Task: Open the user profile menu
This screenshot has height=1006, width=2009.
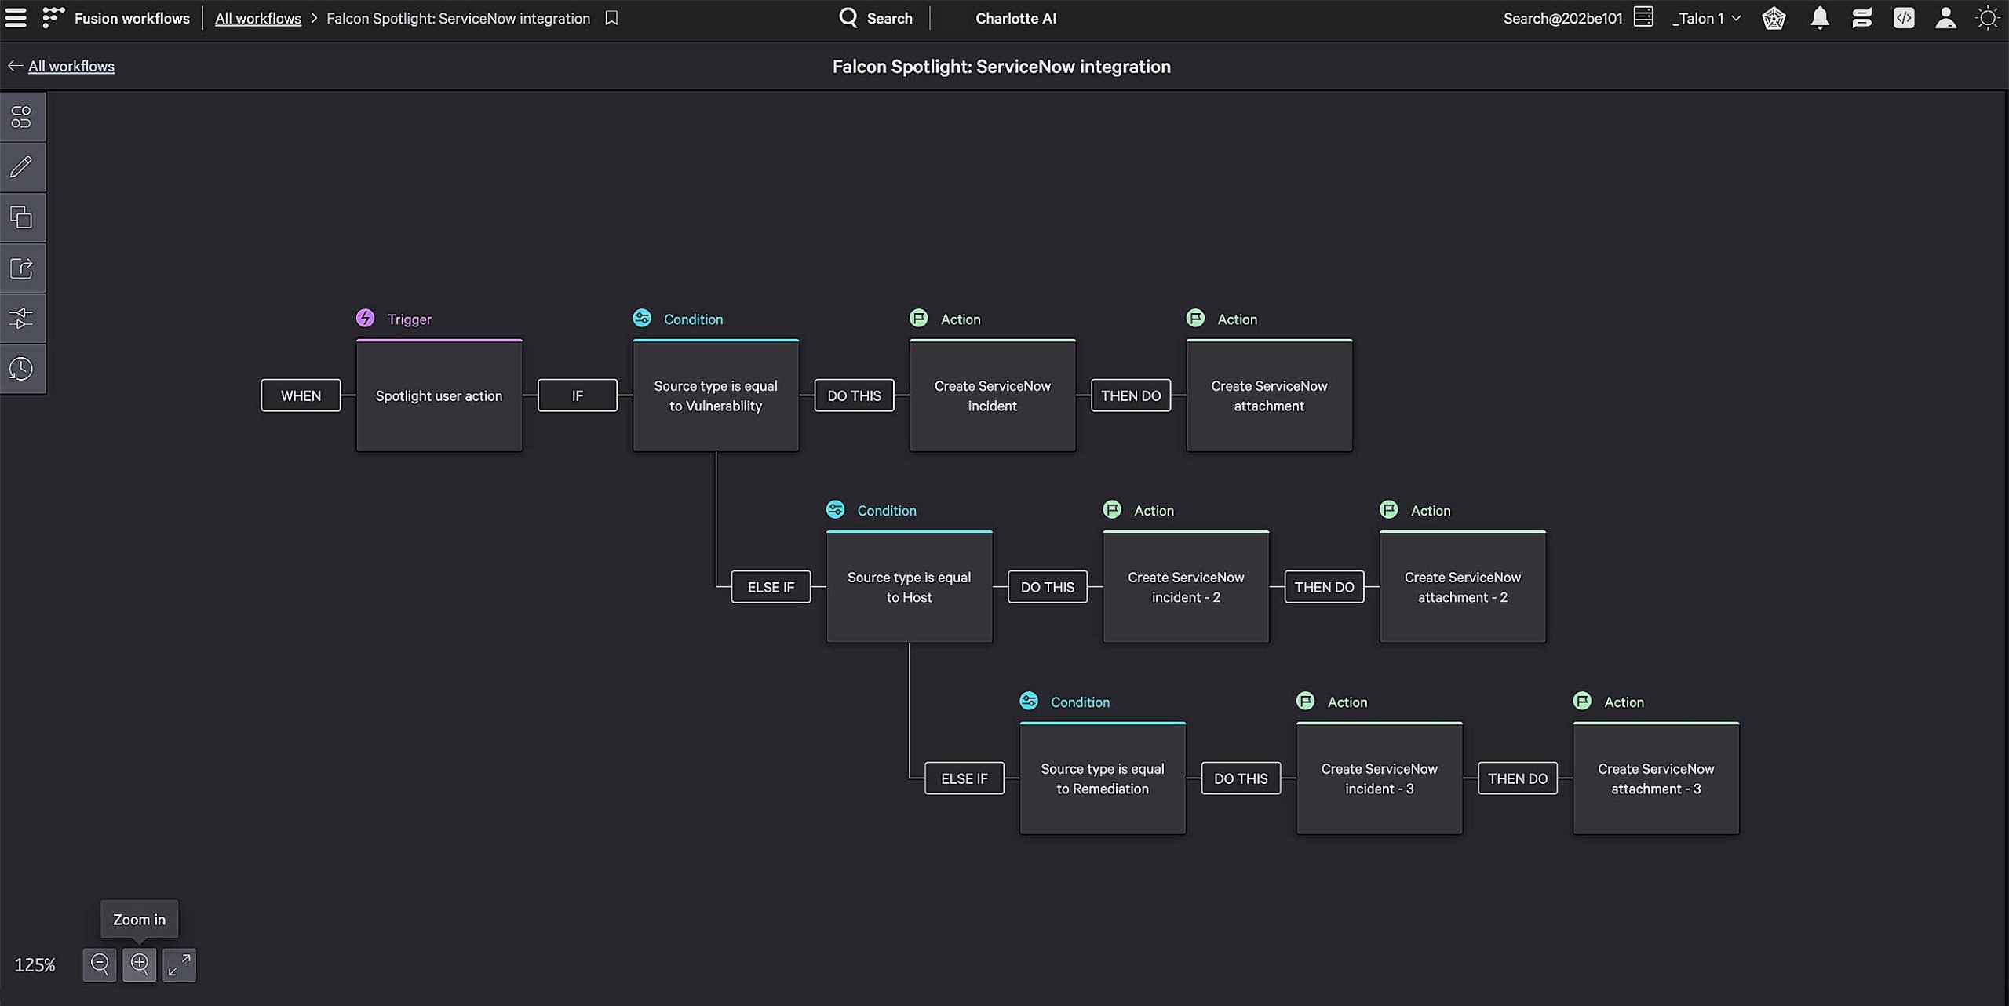Action: coord(1945,18)
